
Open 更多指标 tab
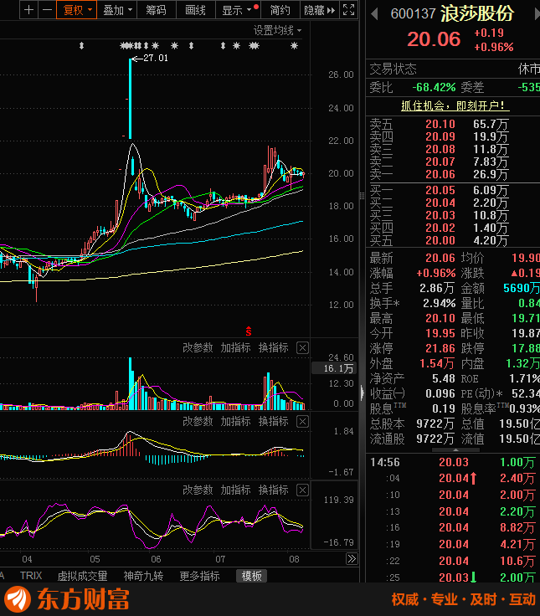[x=199, y=576]
